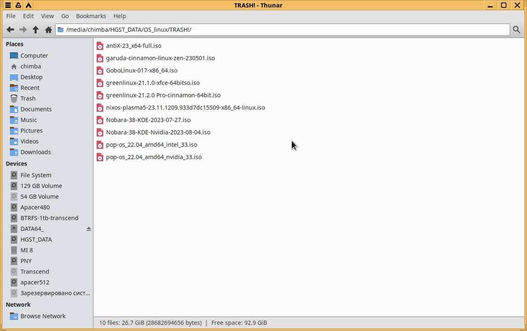Click the Pictures folder icon
The image size is (527, 331).
14,131
